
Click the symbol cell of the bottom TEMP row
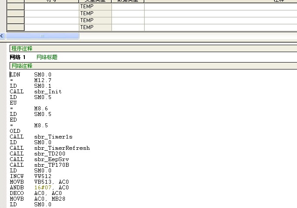tap(51, 27)
